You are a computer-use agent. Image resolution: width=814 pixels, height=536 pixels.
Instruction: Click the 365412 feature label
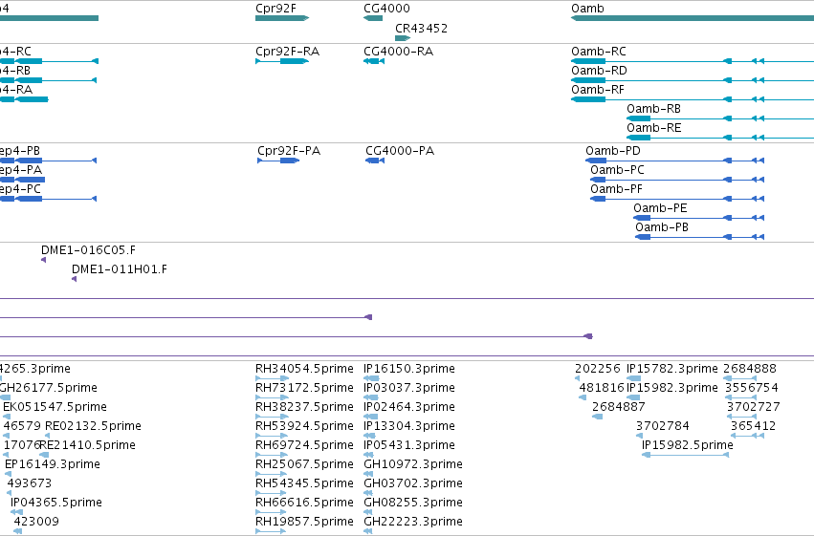click(753, 426)
